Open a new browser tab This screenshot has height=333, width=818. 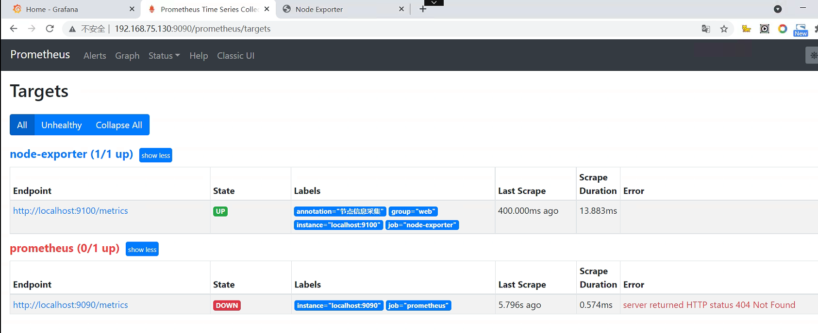423,9
